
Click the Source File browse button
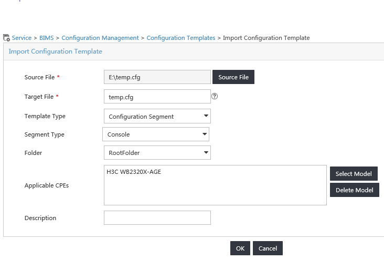(233, 77)
